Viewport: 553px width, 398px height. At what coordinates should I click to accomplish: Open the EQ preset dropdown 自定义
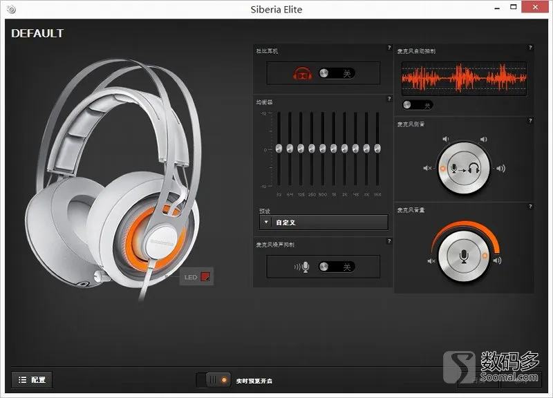click(324, 222)
